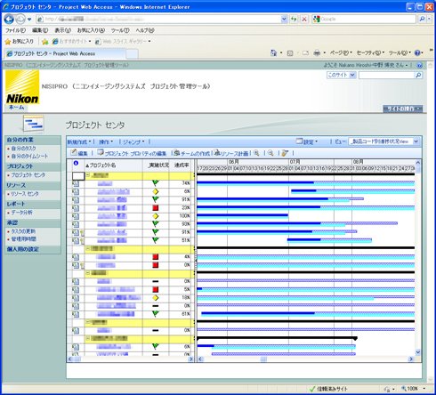Go to 自分のタスク in sidebar
The width and height of the screenshot is (436, 395).
(23, 148)
